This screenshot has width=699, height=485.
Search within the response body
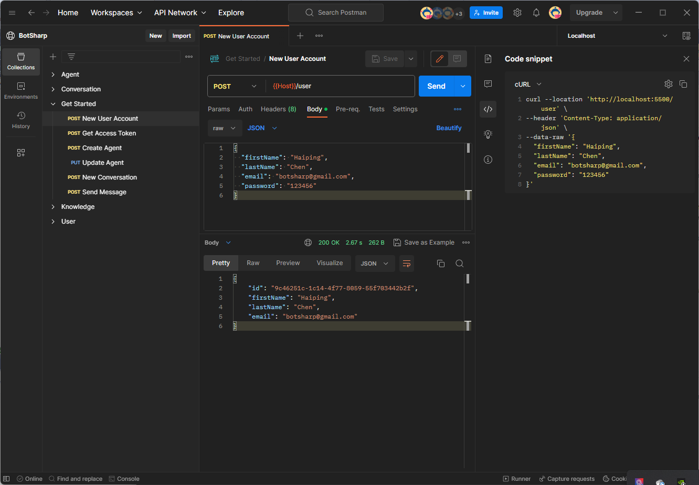(x=460, y=263)
